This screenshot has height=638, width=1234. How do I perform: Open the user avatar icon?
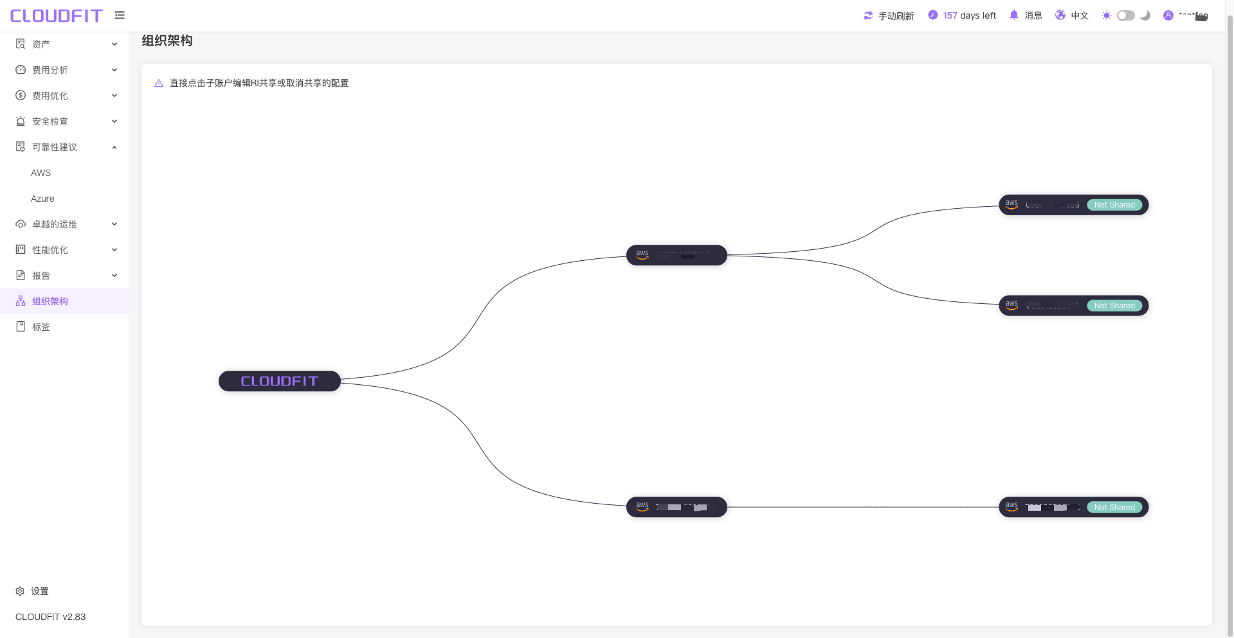point(1168,15)
